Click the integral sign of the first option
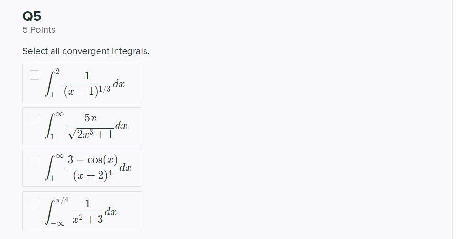The width and height of the screenshot is (472, 239). tap(48, 84)
